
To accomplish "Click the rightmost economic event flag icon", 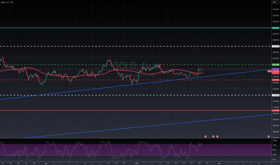I will tap(269, 136).
